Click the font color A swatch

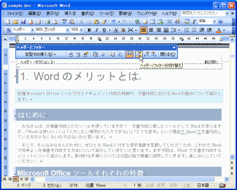219,30
